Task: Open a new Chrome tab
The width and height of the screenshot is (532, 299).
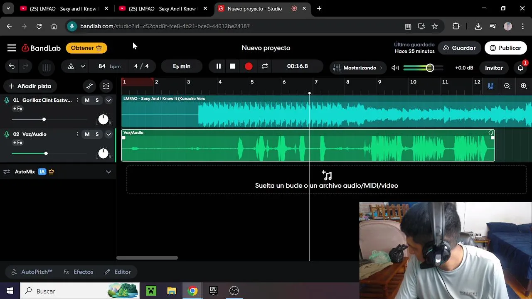Action: [x=319, y=8]
